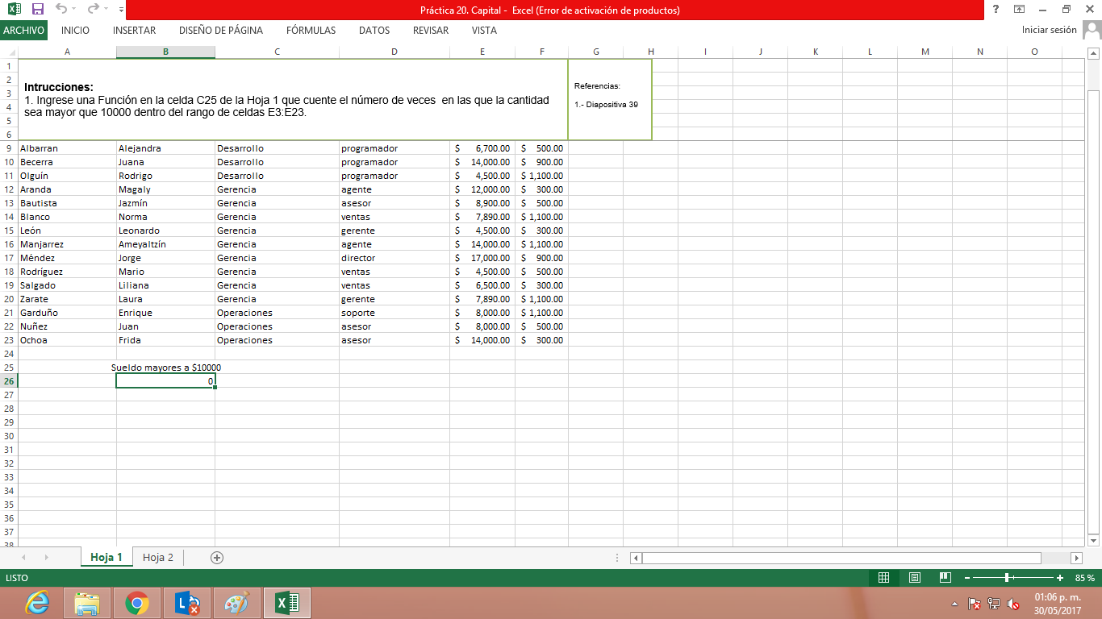Click cell containing 'Sueldo mayores a $10000'
Viewport: 1102px width, 619px height.
[166, 368]
